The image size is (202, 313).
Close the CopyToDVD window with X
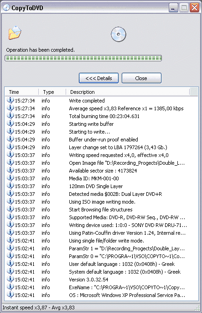click(x=194, y=8)
